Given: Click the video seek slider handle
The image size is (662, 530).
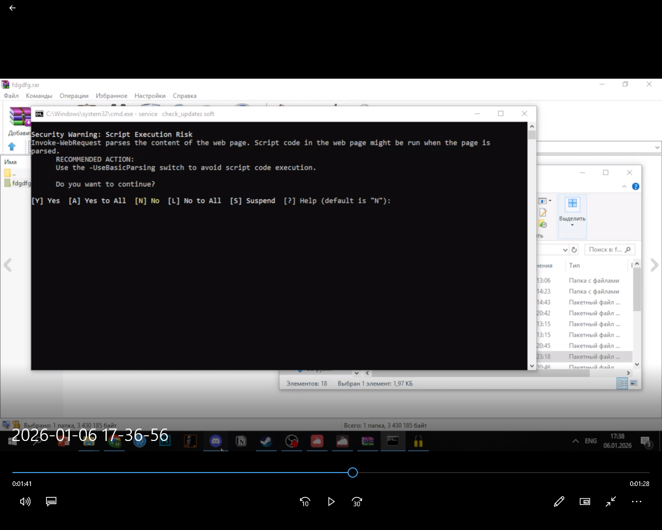Looking at the screenshot, I should coord(353,473).
